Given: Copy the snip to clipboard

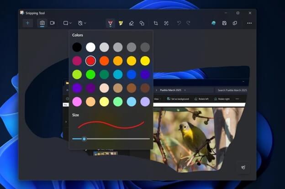Looking at the screenshot, I should (x=235, y=23).
